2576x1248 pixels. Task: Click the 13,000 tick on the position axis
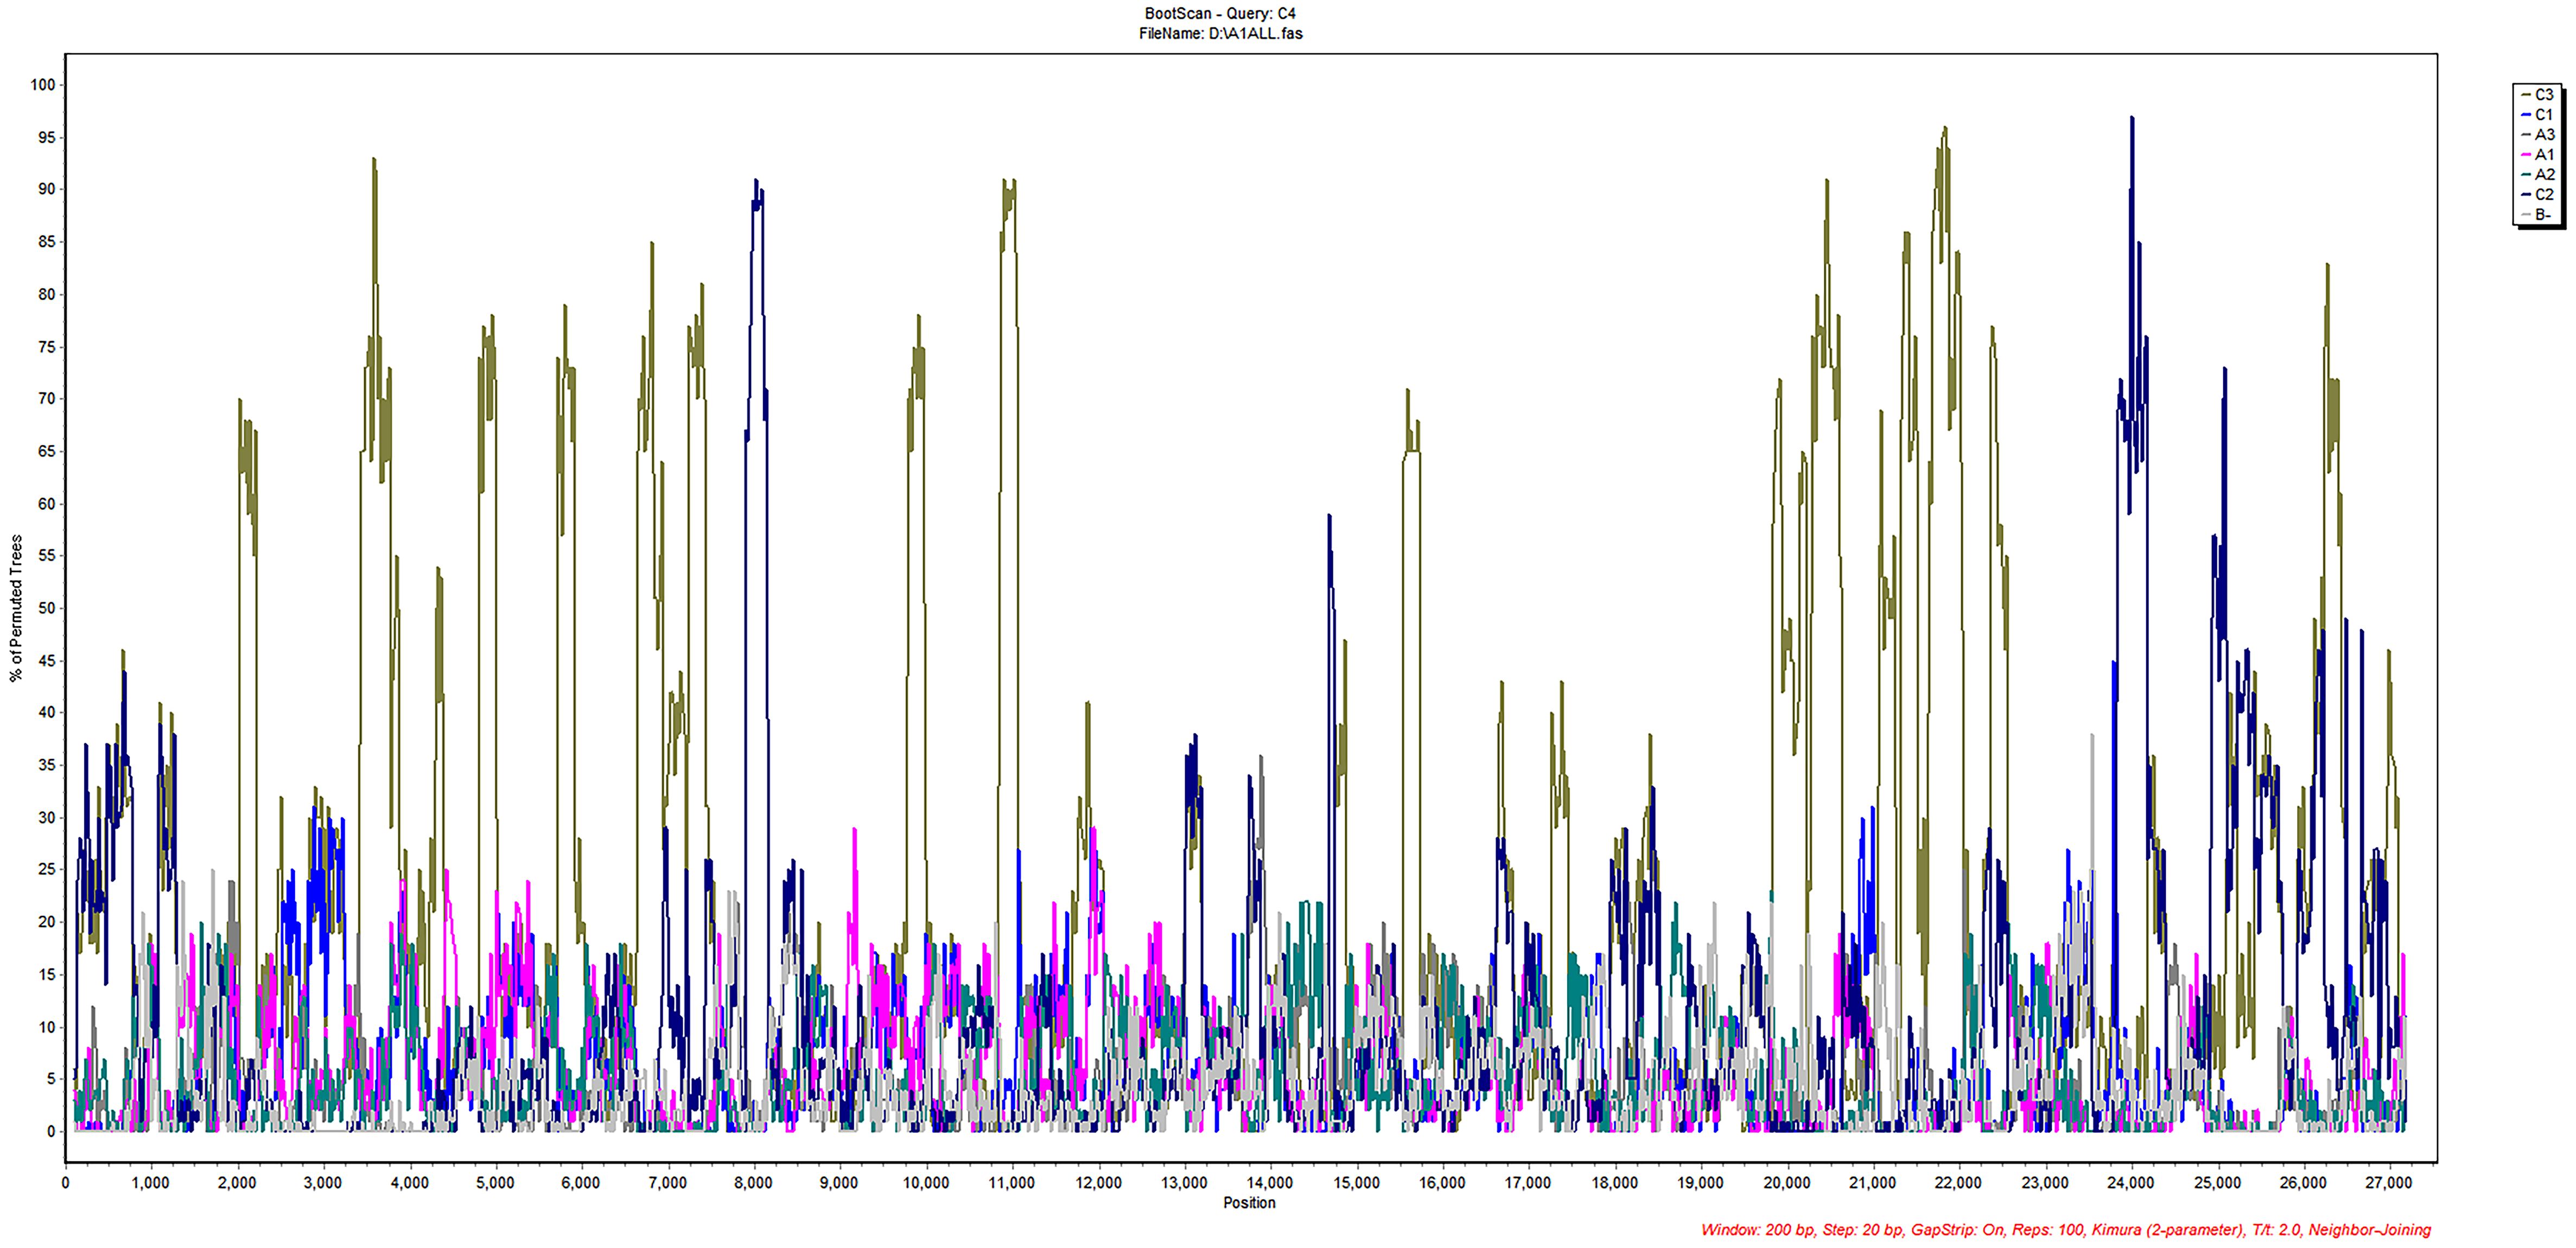click(x=1184, y=1183)
